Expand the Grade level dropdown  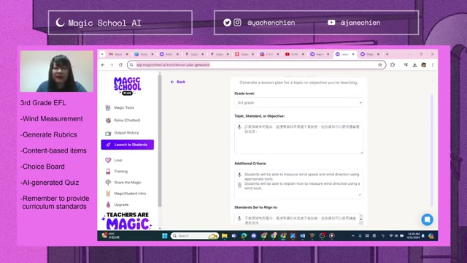(x=298, y=102)
